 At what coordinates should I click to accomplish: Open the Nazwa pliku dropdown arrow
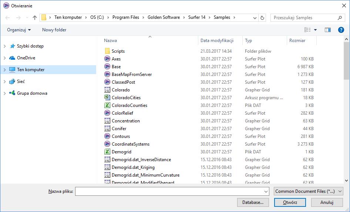tap(266, 191)
